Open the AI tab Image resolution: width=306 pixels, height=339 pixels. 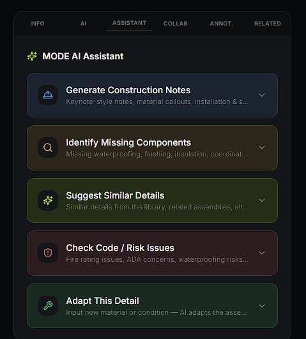83,24
